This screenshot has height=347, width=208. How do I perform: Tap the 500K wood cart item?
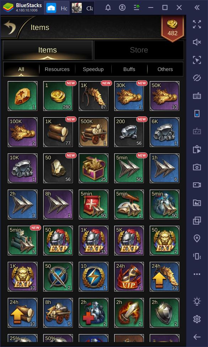click(94, 132)
